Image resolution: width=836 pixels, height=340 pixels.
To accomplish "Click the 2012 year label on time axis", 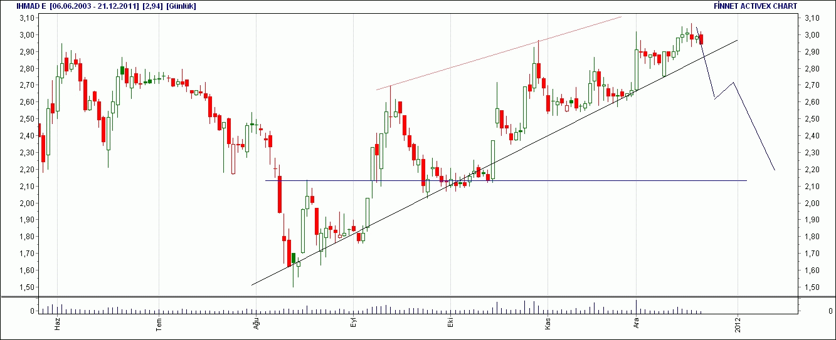I will (738, 326).
